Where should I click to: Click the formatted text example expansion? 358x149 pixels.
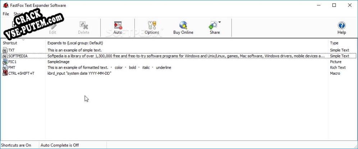point(109,67)
